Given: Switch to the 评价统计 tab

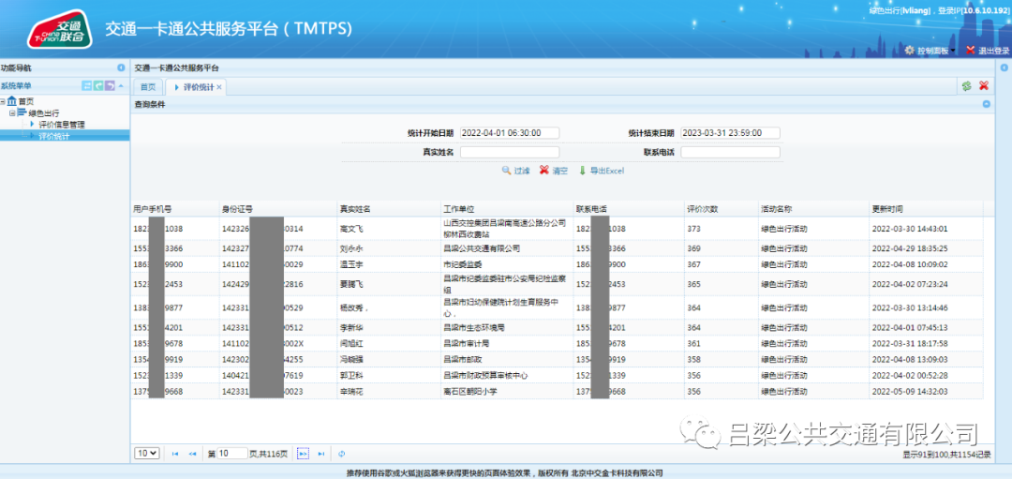Looking at the screenshot, I should 194,87.
